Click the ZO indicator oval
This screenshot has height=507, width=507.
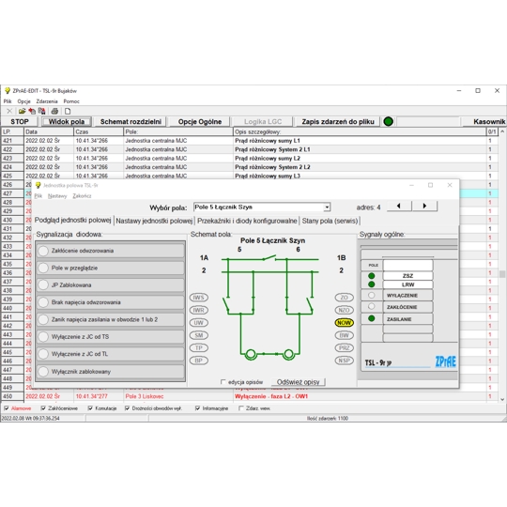344,298
